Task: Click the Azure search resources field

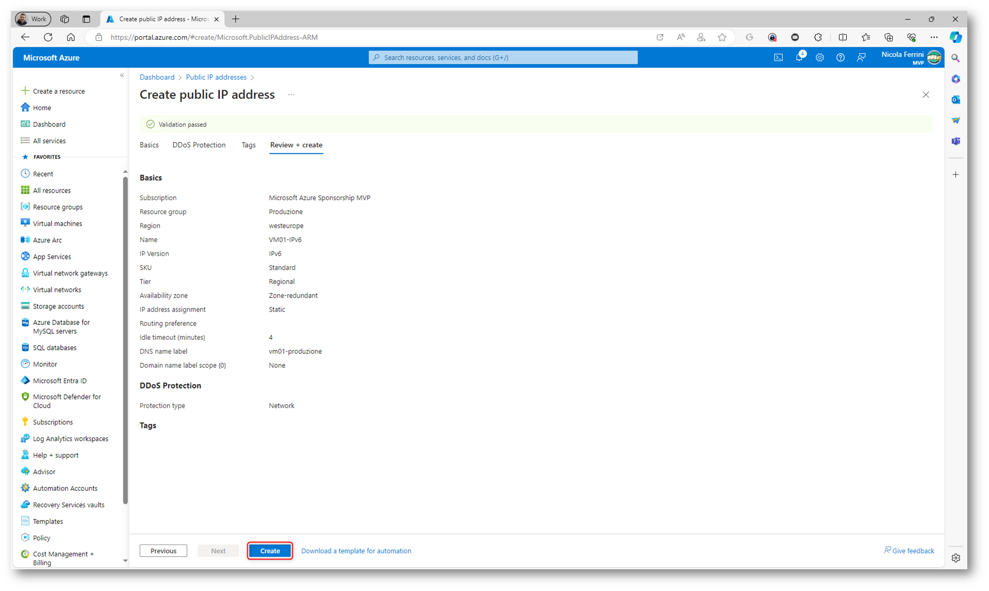Action: pos(503,57)
